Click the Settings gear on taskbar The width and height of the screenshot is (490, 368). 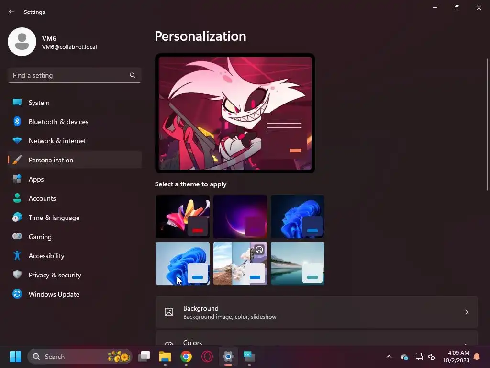tap(228, 356)
